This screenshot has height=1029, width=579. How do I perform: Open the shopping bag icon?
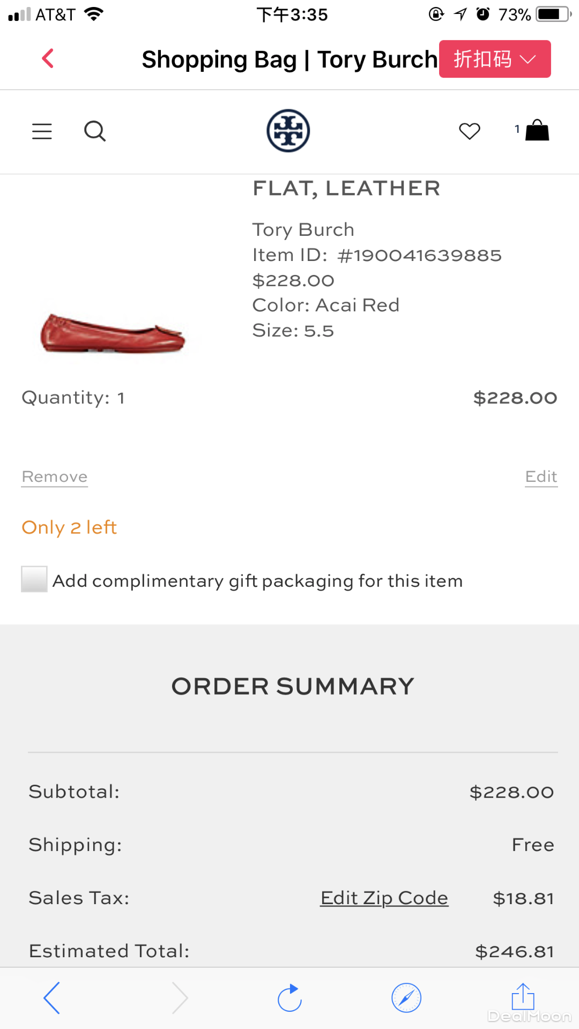click(x=537, y=130)
